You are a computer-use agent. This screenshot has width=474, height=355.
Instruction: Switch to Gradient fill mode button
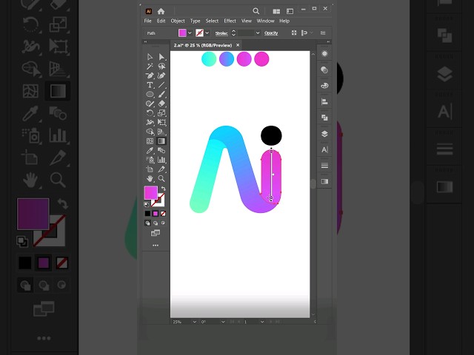(x=155, y=214)
